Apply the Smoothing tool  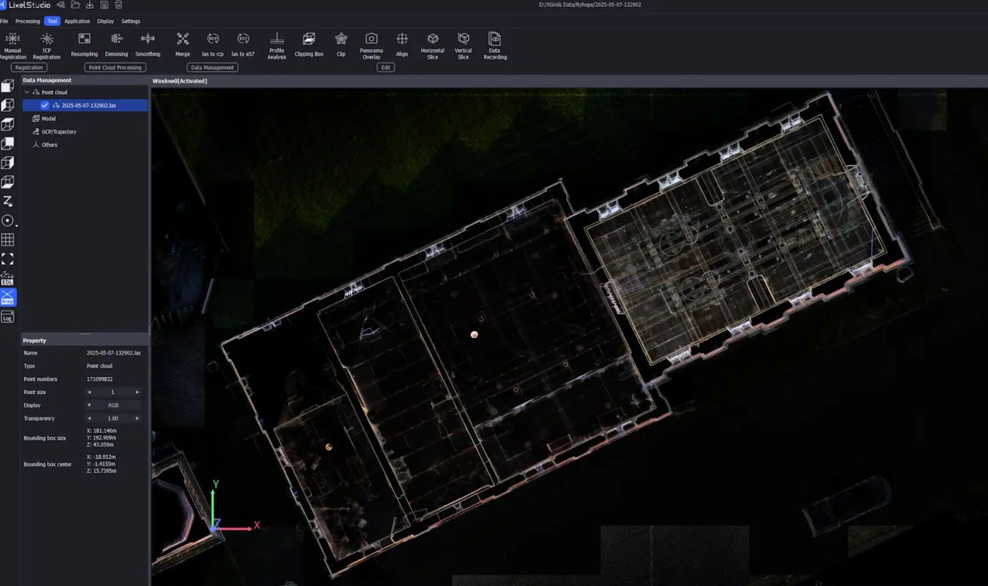point(148,44)
